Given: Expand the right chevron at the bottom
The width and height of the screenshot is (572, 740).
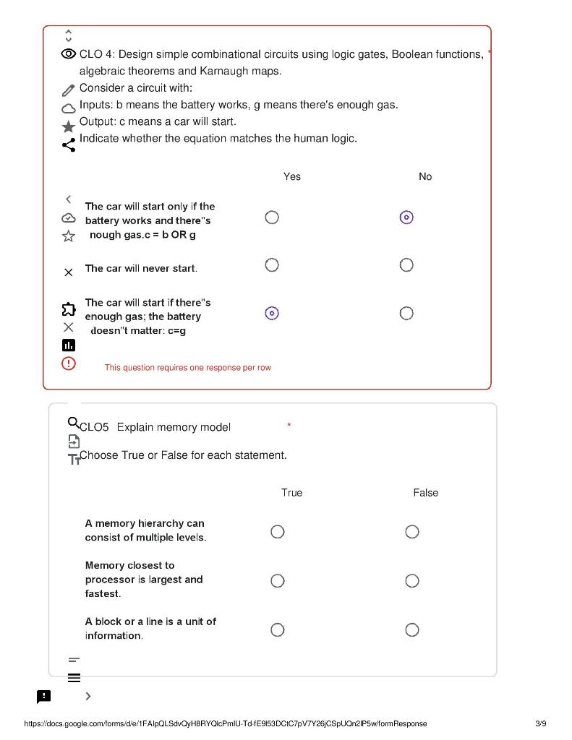Looking at the screenshot, I should pyautogui.click(x=88, y=696).
